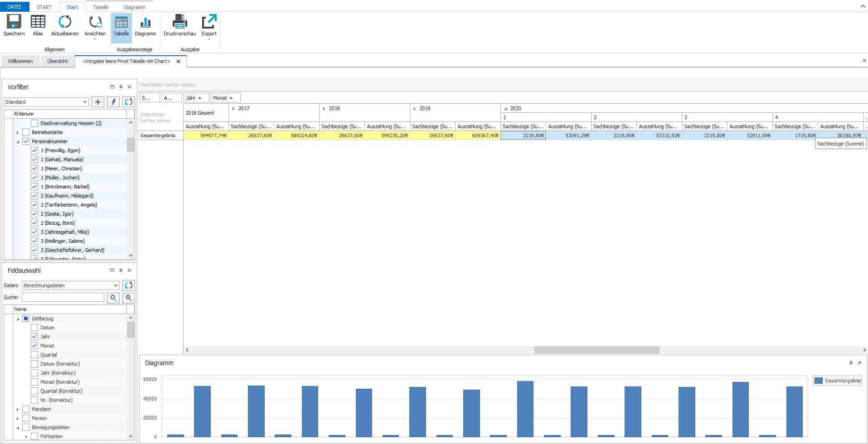Click inside the Suche input field
This screenshot has height=444, width=868.
(x=63, y=297)
